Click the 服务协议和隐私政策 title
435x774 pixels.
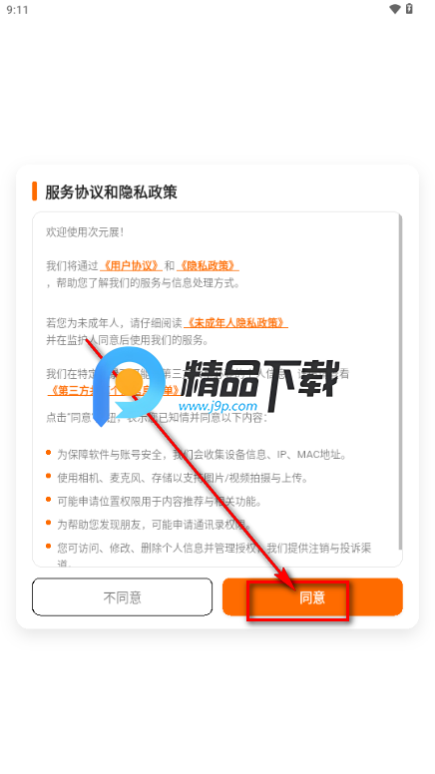click(111, 193)
